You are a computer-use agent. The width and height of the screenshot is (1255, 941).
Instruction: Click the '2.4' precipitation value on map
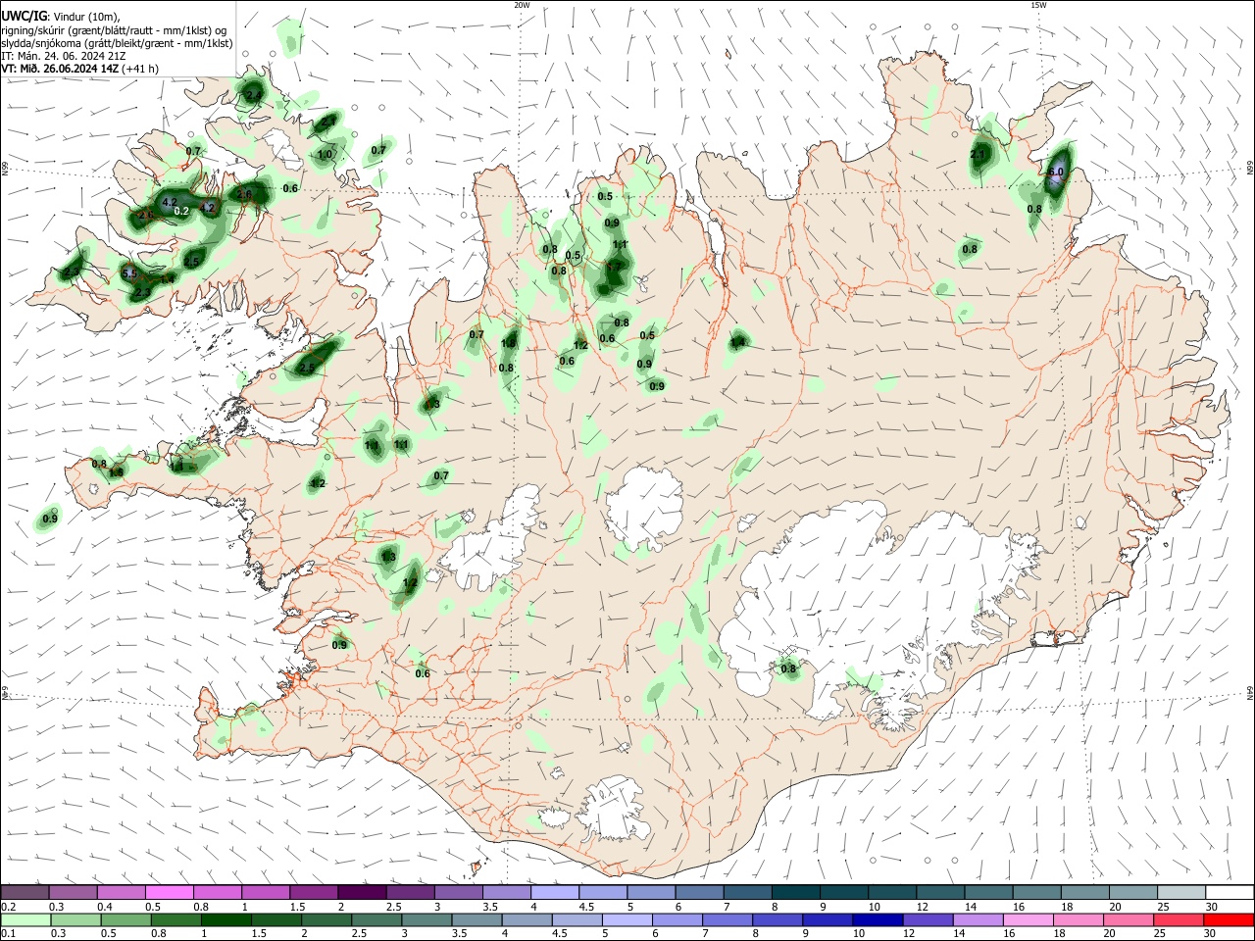[x=253, y=95]
